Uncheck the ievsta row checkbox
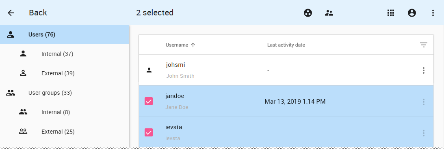 149,132
